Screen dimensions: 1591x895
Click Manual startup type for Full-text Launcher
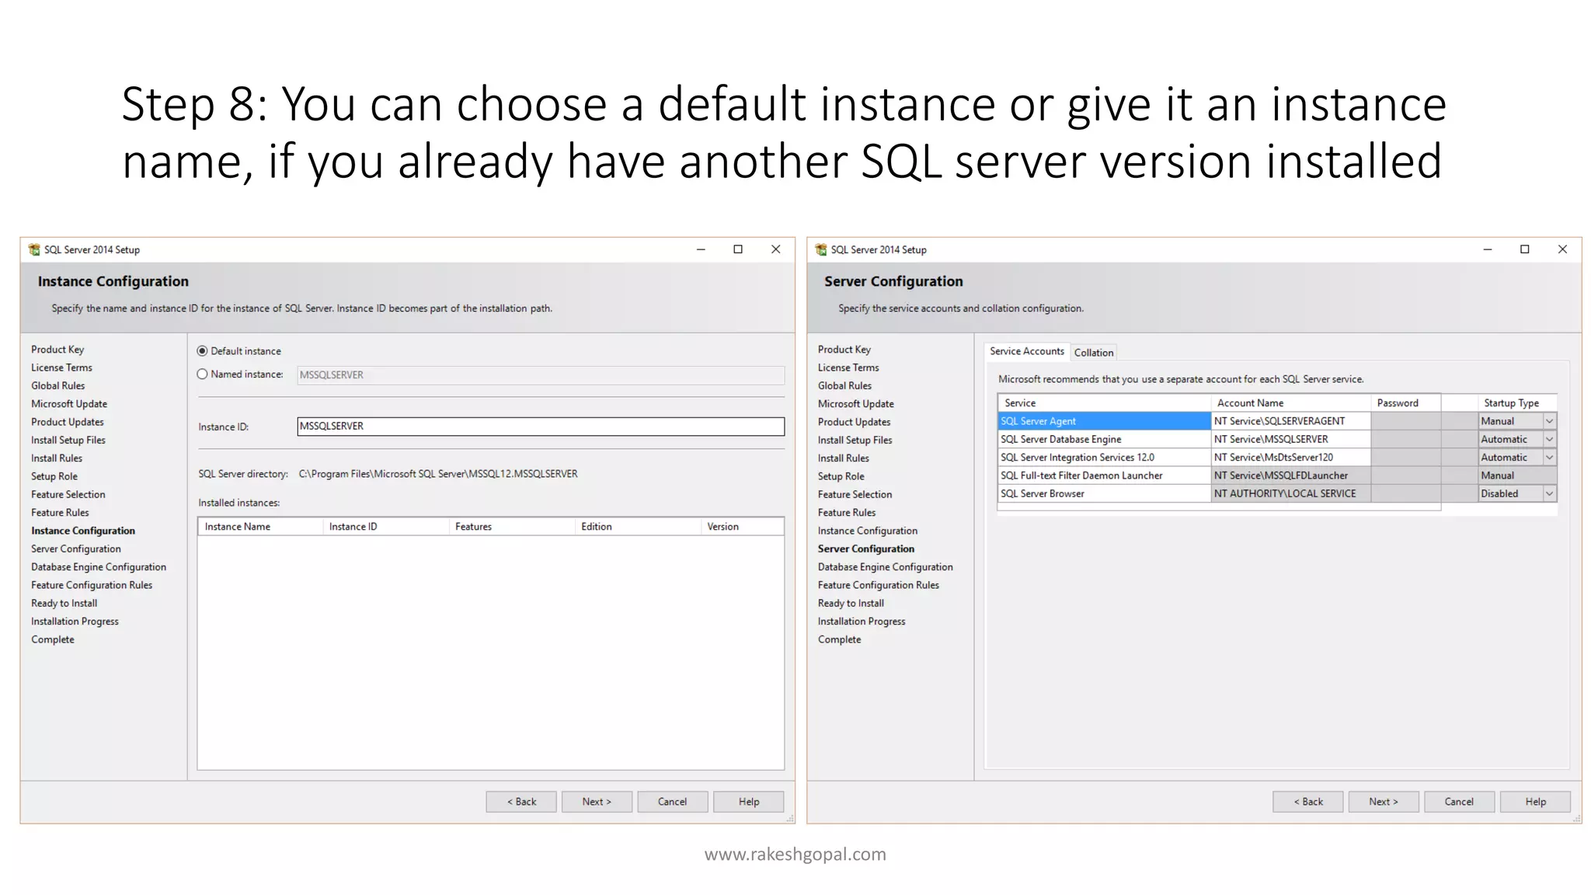pos(1517,475)
